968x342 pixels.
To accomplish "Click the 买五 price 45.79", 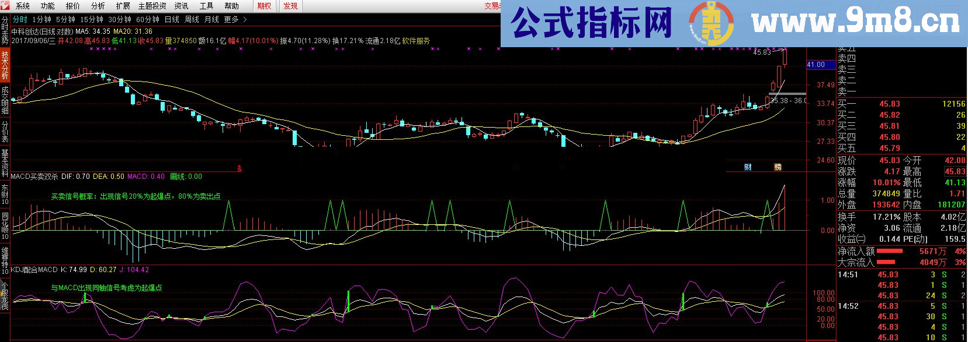I will click(890, 148).
